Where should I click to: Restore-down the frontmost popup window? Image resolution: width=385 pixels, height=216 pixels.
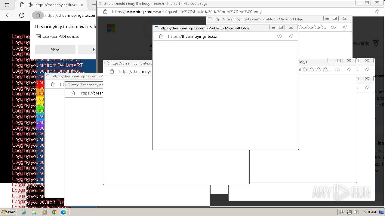click(x=281, y=28)
